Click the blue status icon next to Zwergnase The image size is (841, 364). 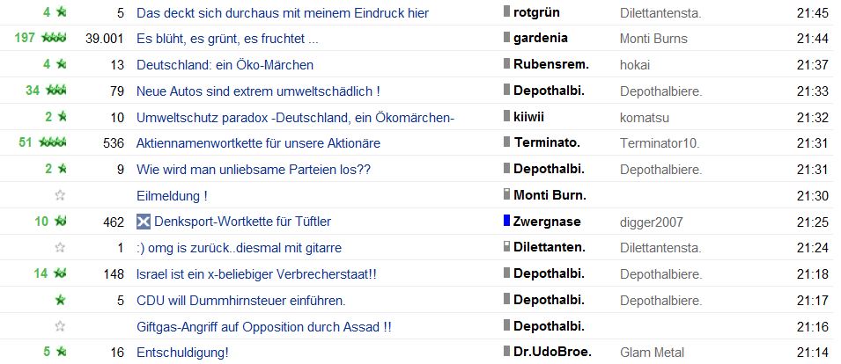(x=506, y=221)
